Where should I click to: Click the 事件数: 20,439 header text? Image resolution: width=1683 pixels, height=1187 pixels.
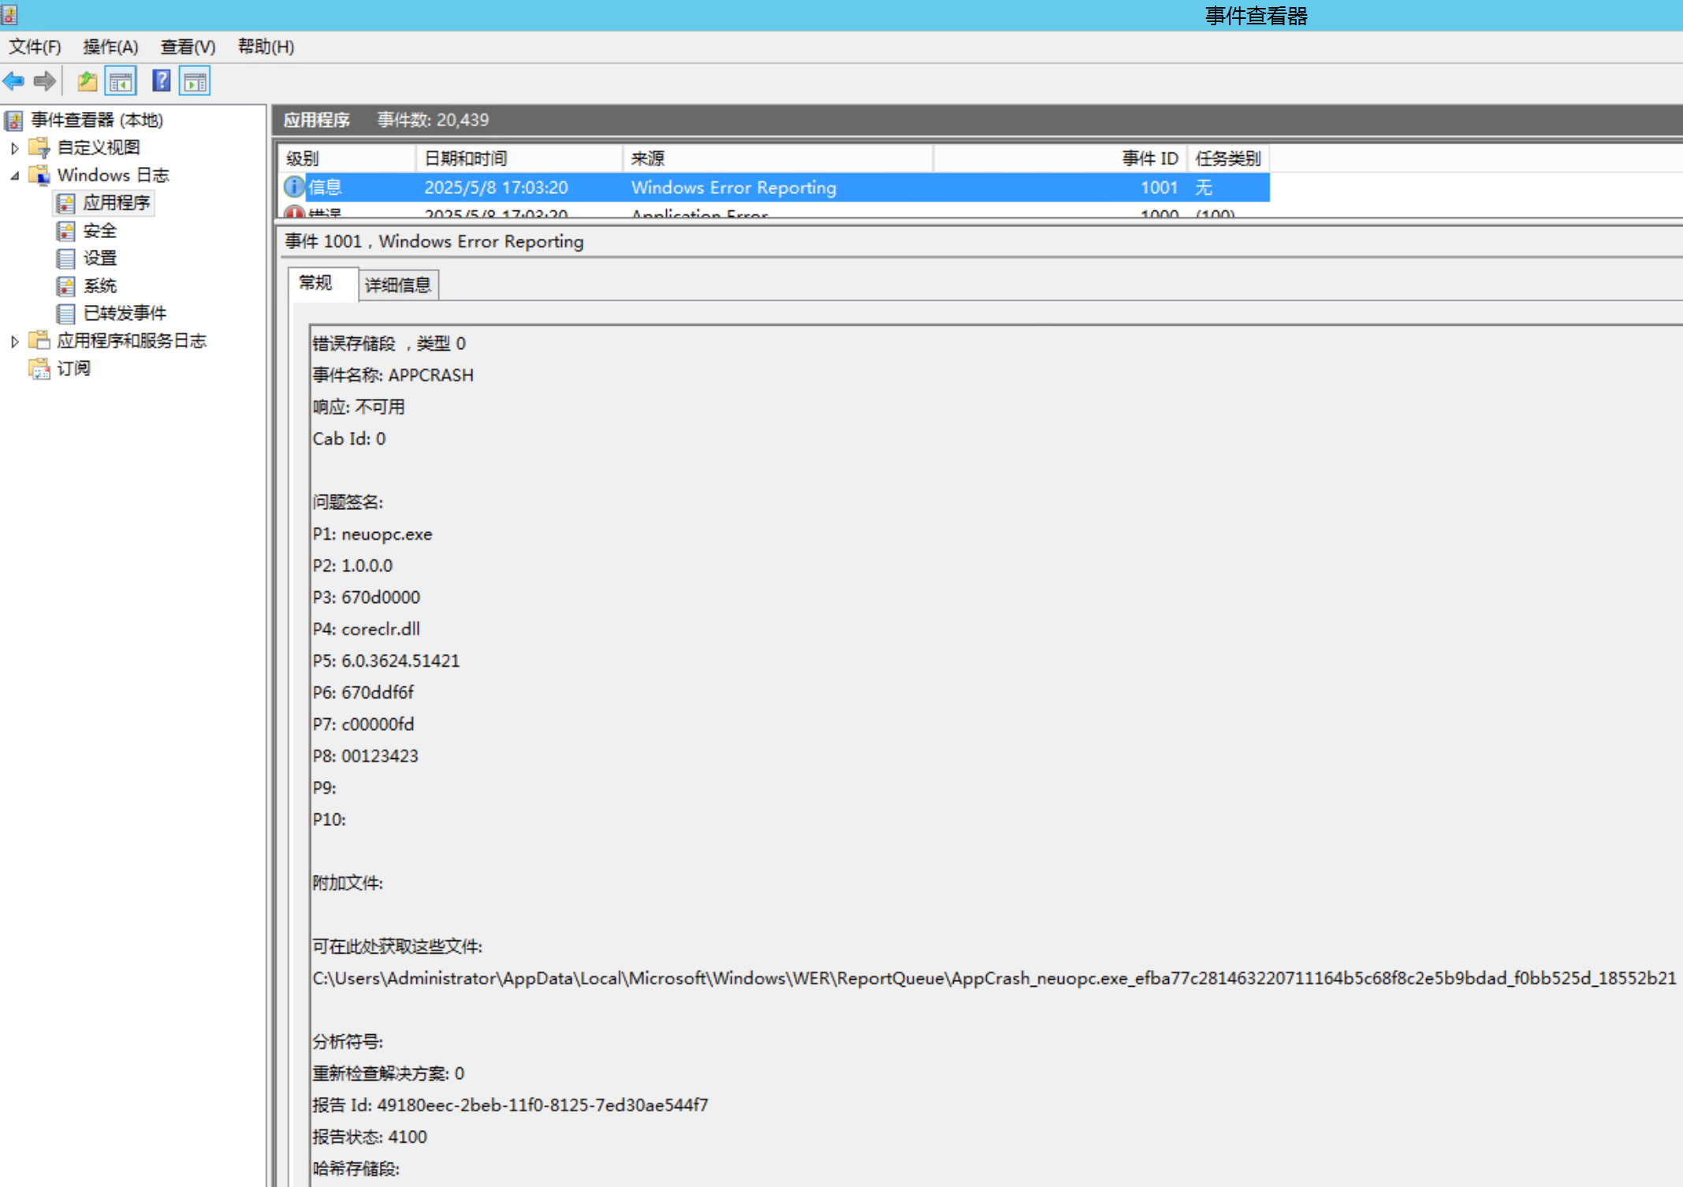pyautogui.click(x=433, y=120)
